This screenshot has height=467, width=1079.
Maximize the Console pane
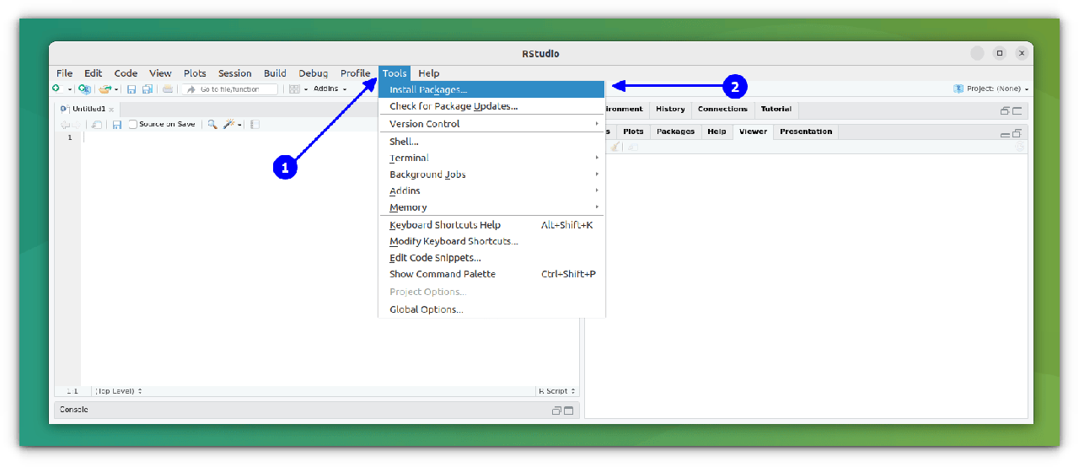[568, 411]
